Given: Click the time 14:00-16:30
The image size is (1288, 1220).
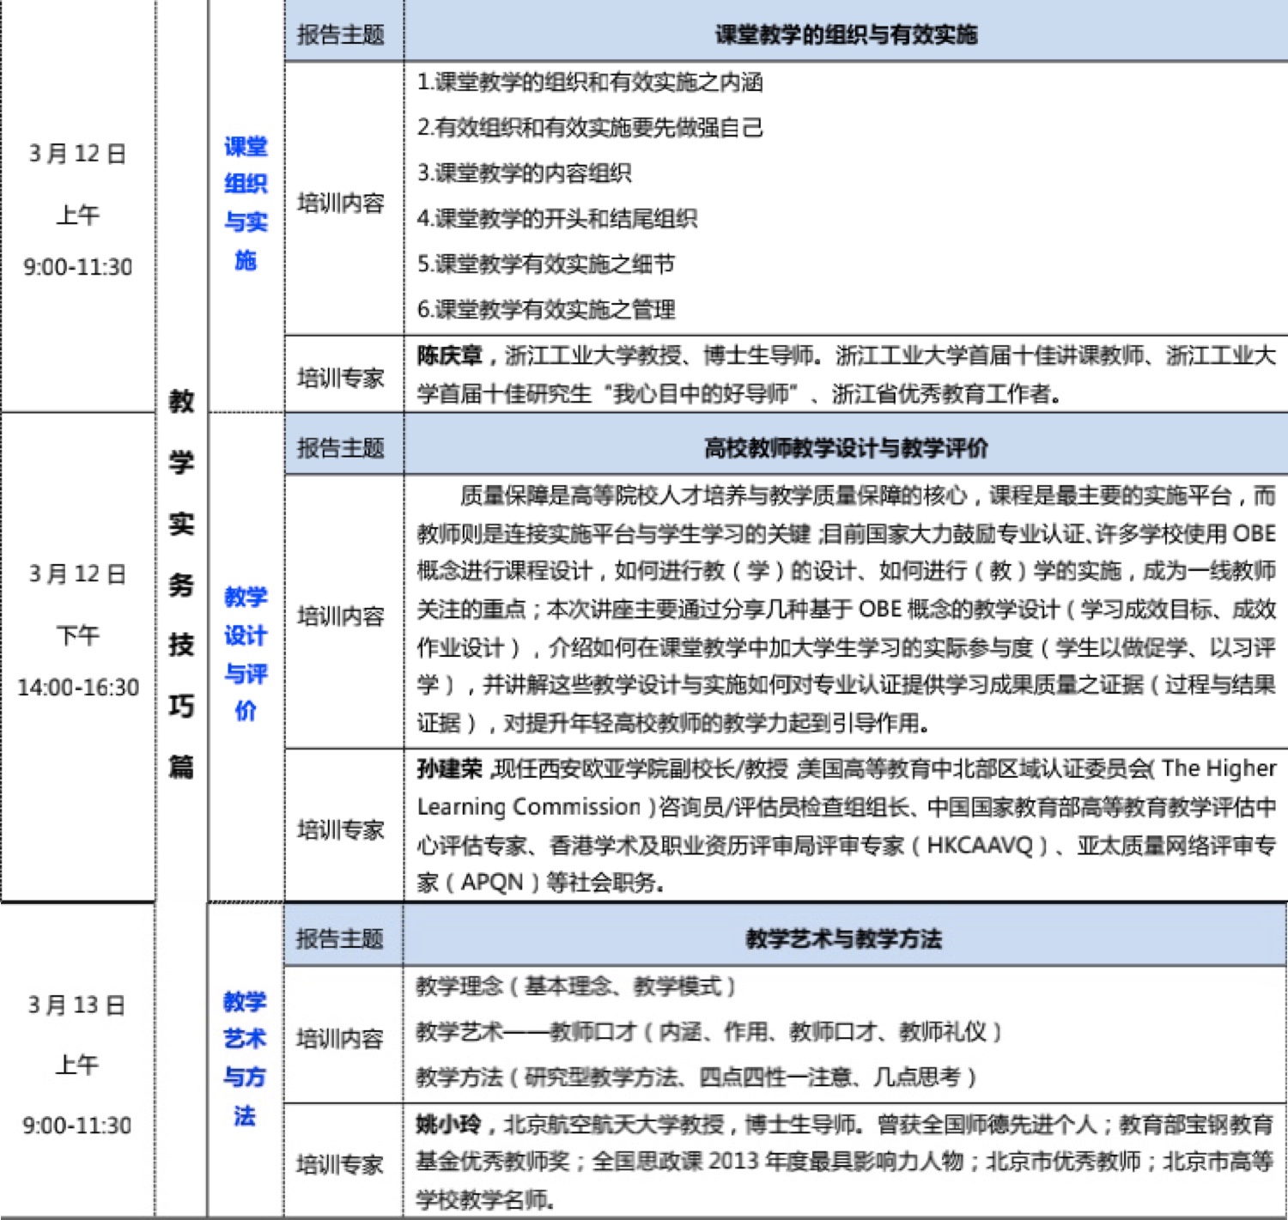Looking at the screenshot, I should coord(77,687).
